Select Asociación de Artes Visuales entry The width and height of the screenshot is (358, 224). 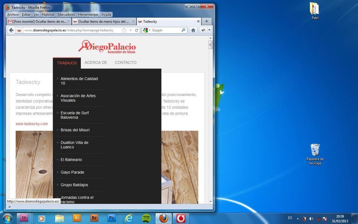tap(78, 98)
